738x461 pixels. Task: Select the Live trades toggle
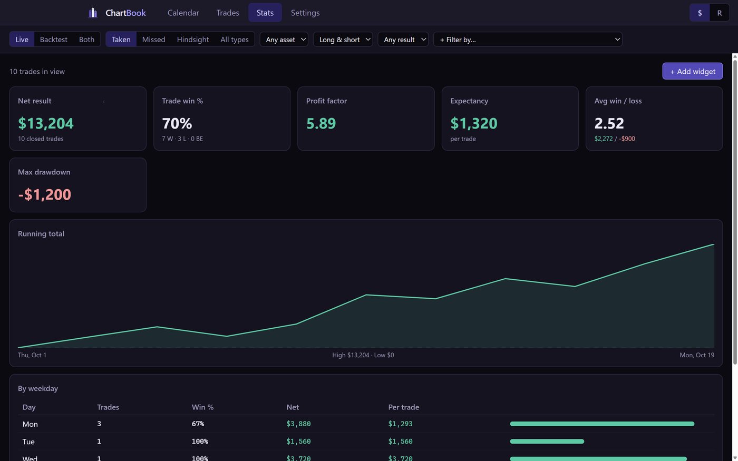click(22, 40)
